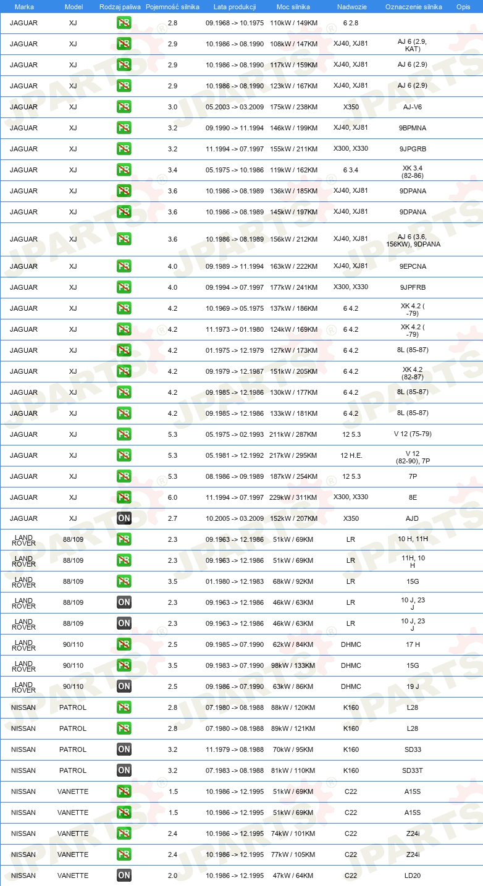483x886 pixels.
Task: Click diesel ON icon in Nissan Vanette LD20 row
Action: click(124, 875)
